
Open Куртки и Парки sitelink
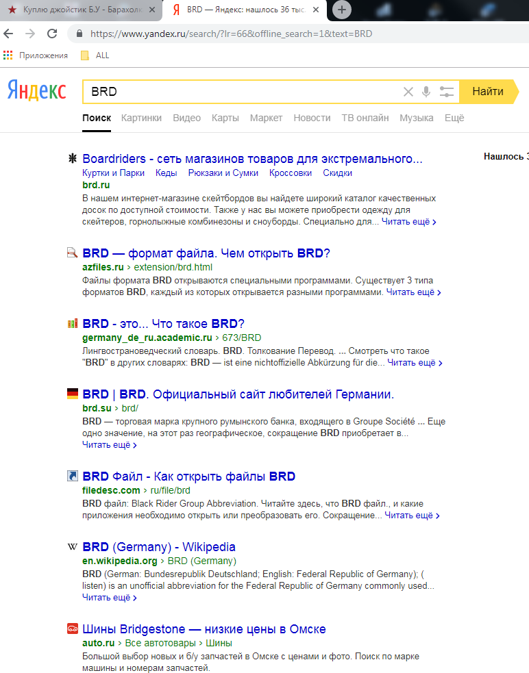113,173
